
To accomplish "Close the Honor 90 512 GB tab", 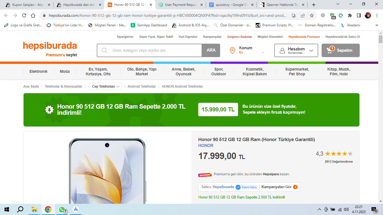I will (151, 5).
